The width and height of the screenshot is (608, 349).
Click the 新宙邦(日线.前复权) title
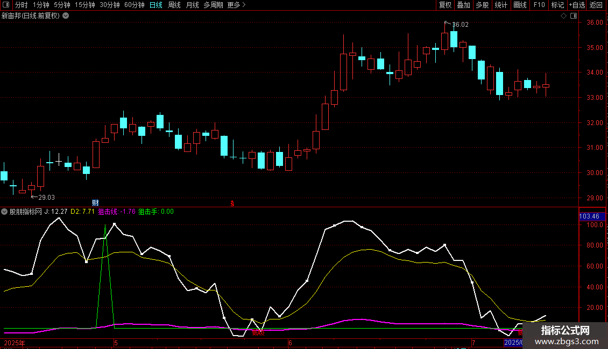31,16
